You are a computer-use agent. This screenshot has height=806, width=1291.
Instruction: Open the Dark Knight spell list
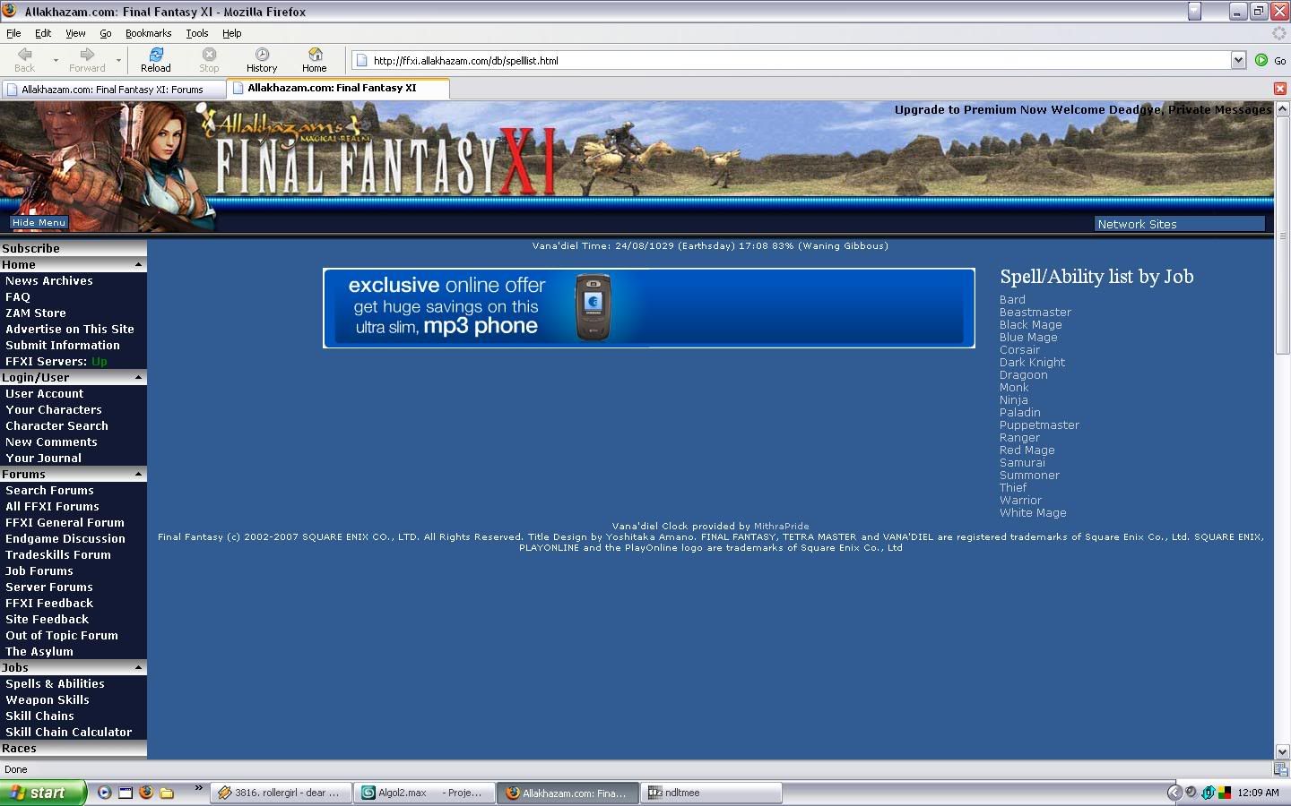click(x=1032, y=363)
